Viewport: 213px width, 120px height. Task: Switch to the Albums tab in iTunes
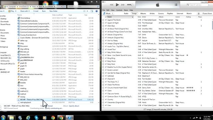coord(143,13)
